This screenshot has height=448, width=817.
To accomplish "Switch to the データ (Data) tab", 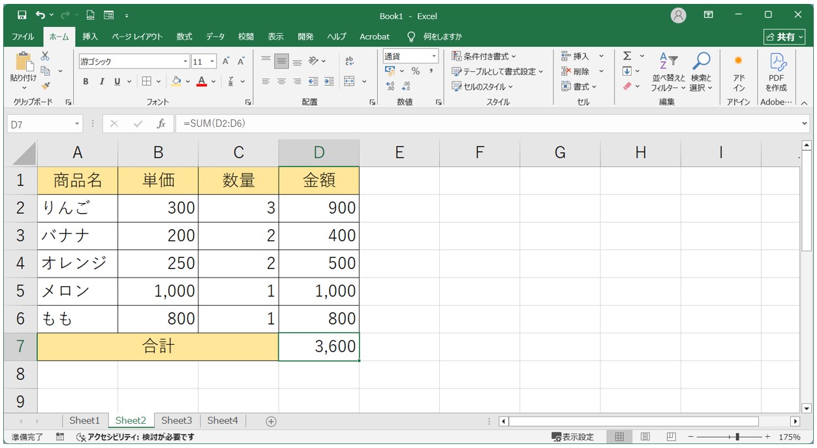I will point(215,37).
